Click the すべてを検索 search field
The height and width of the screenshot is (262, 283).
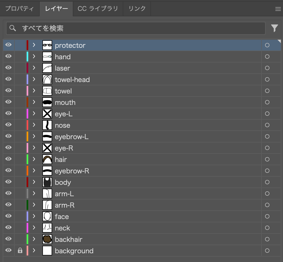tap(141, 28)
